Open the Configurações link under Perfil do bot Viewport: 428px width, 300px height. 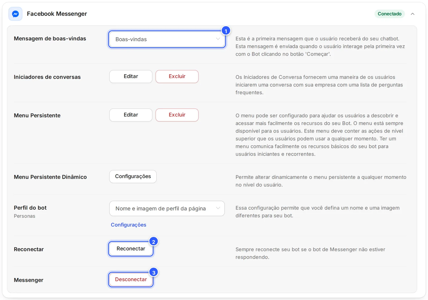tap(128, 225)
